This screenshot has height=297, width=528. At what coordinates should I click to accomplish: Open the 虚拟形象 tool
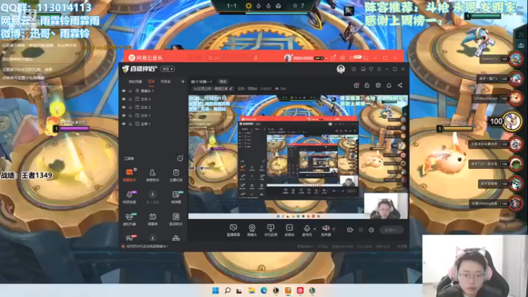[129, 219]
